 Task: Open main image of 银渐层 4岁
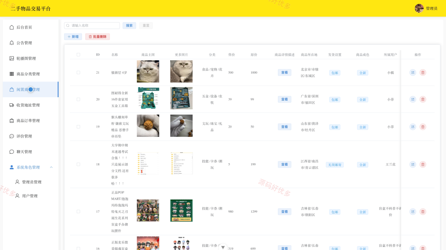point(148,72)
